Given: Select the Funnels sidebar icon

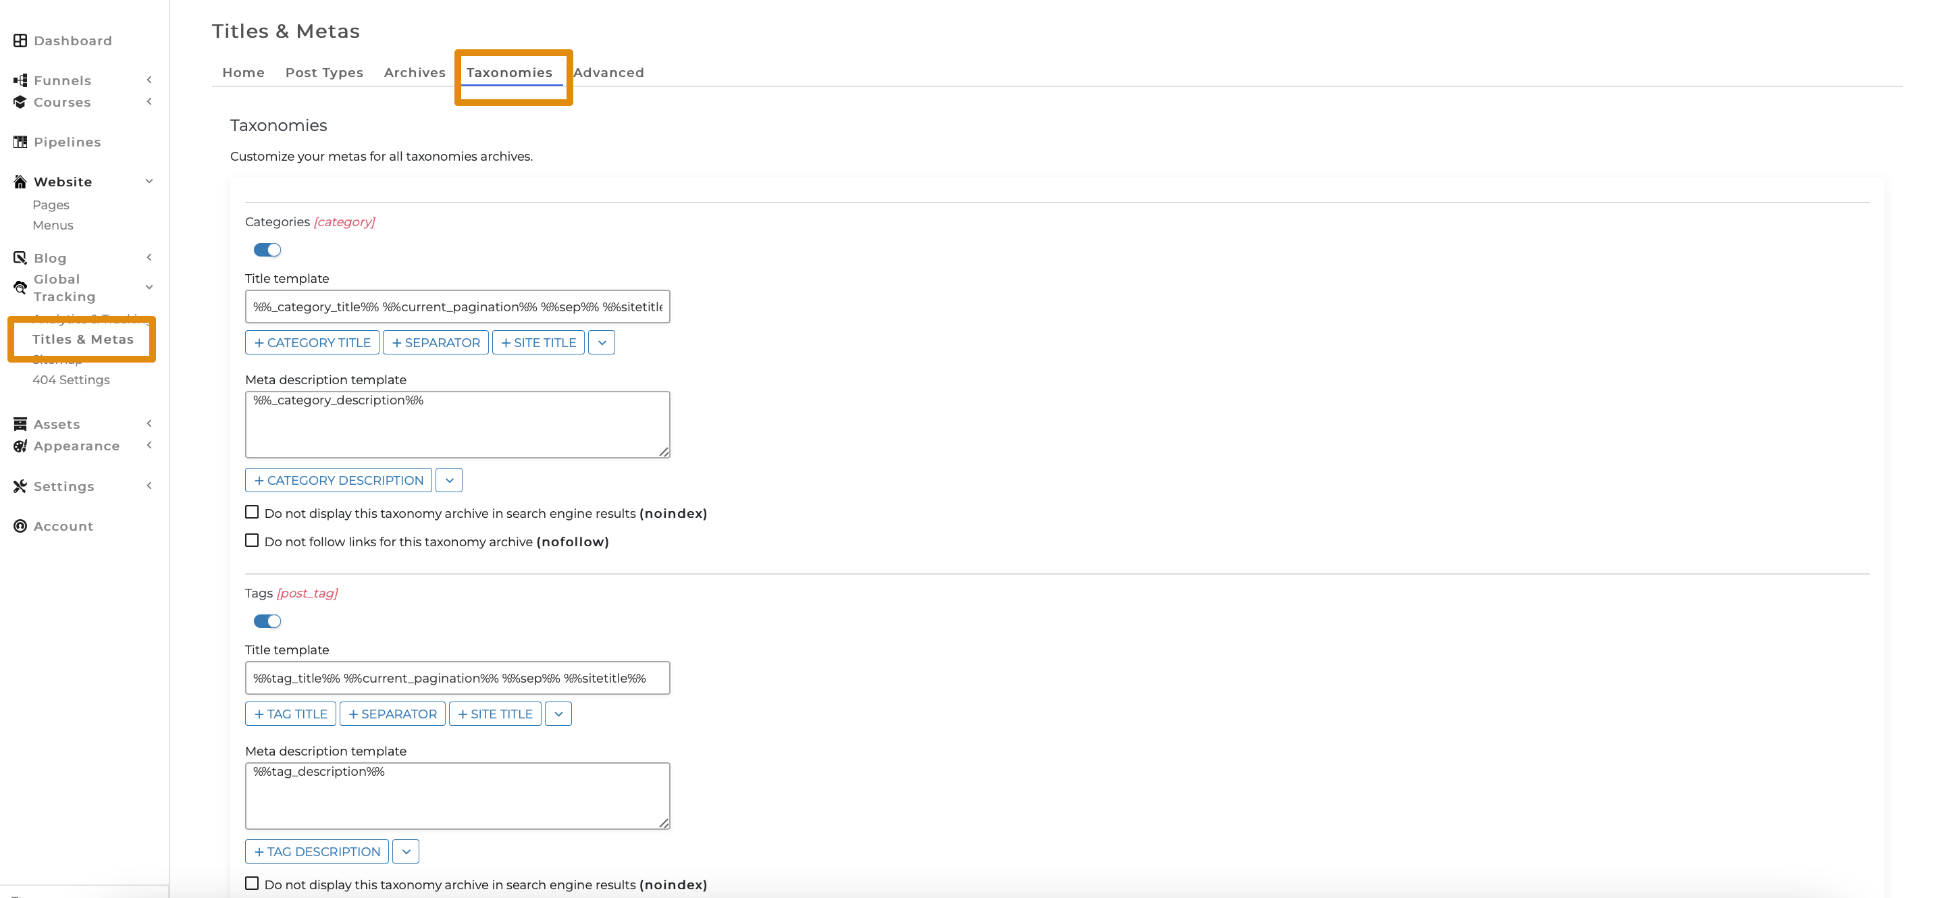Looking at the screenshot, I should pos(20,79).
